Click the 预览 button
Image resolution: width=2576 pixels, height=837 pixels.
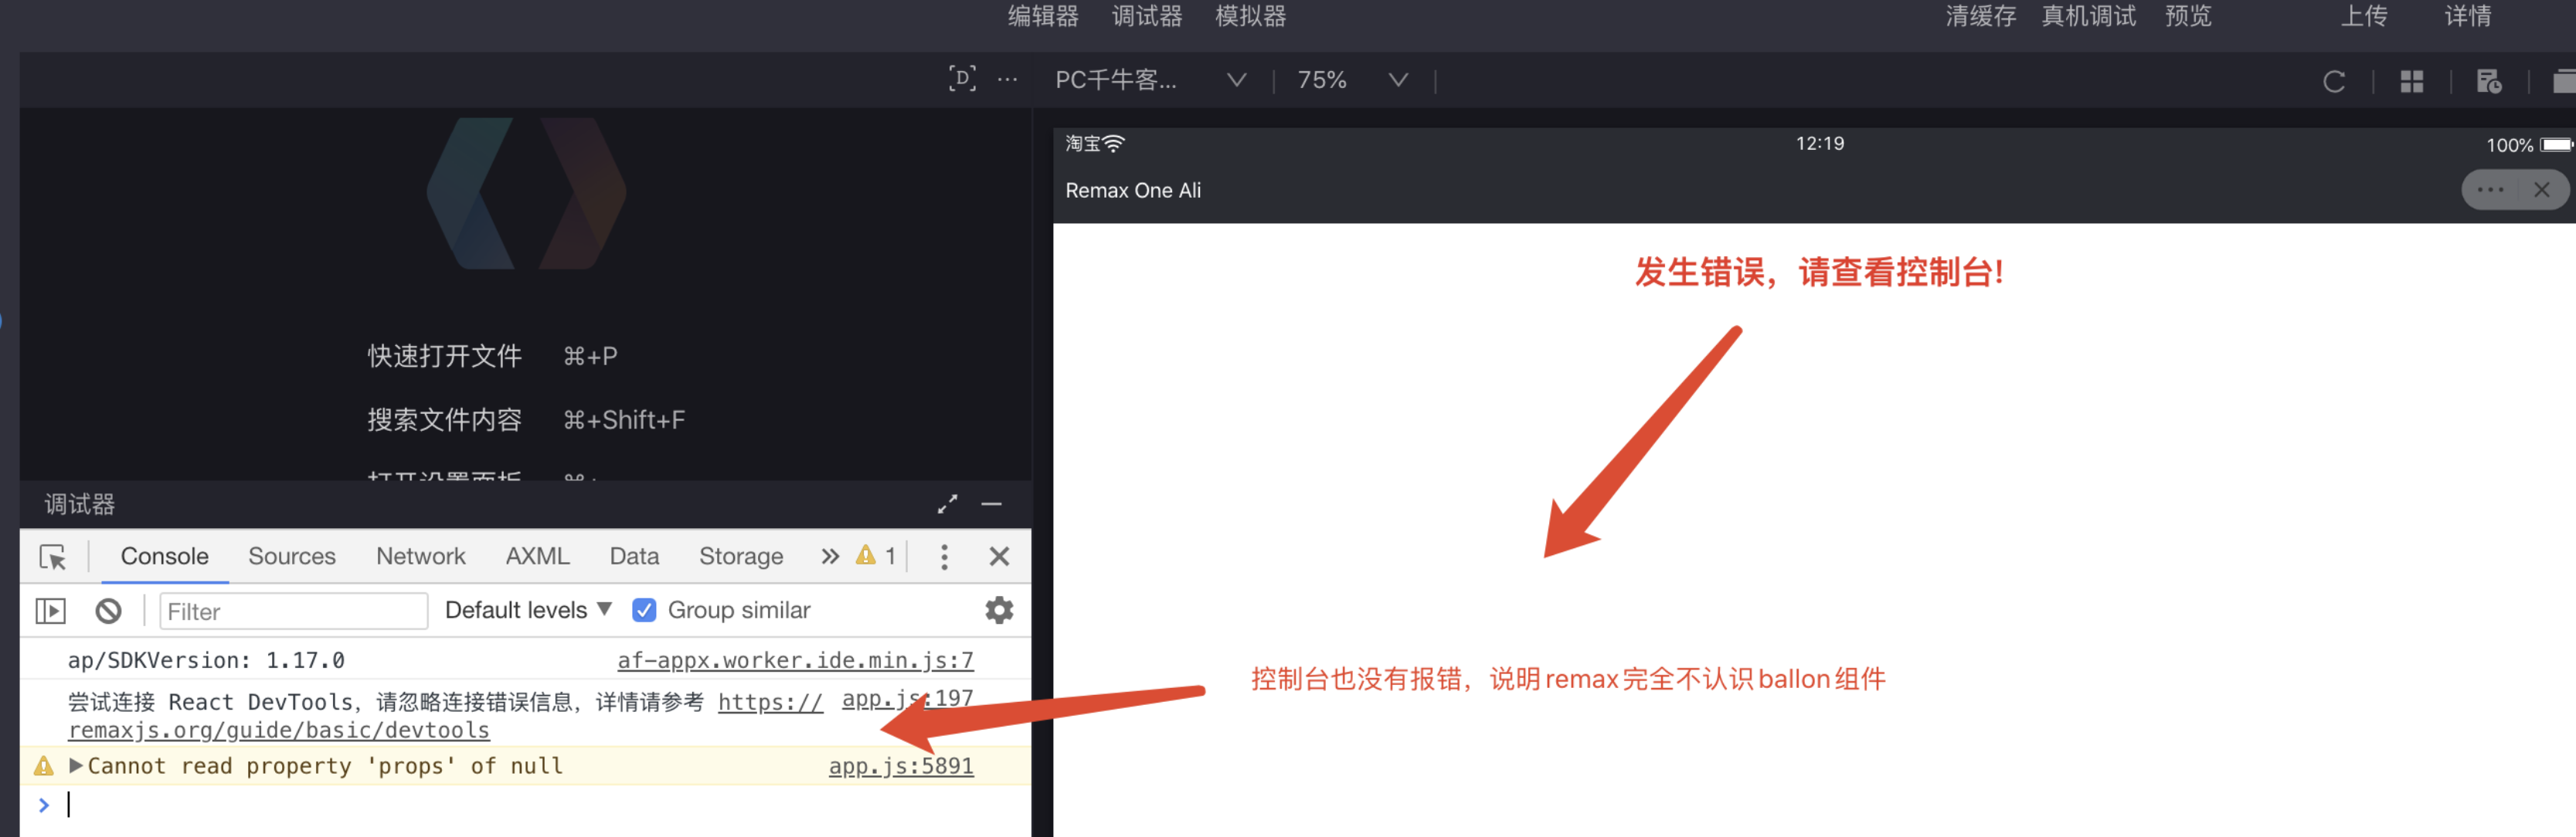pyautogui.click(x=2188, y=16)
